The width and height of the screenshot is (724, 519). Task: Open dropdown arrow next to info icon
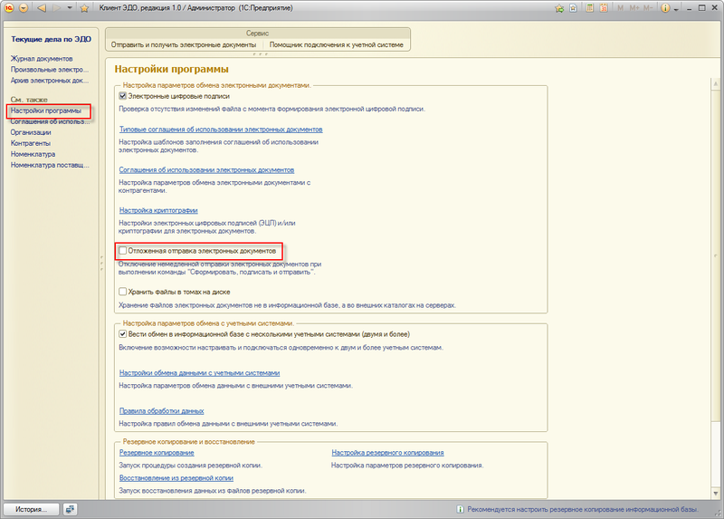(x=677, y=8)
